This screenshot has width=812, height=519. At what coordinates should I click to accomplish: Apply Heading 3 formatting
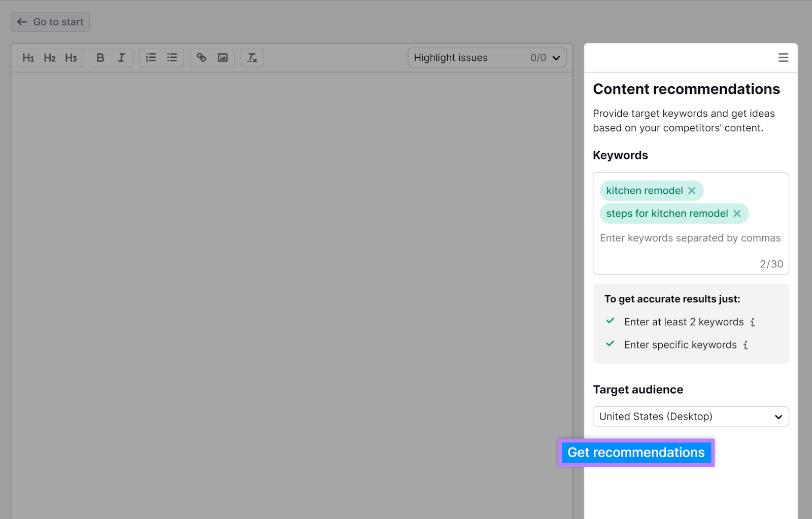click(x=71, y=57)
